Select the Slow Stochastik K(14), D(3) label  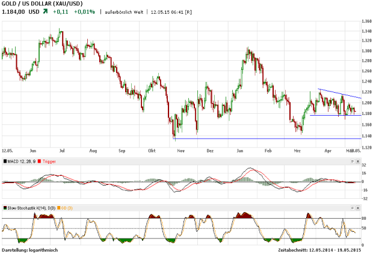click(x=31, y=208)
